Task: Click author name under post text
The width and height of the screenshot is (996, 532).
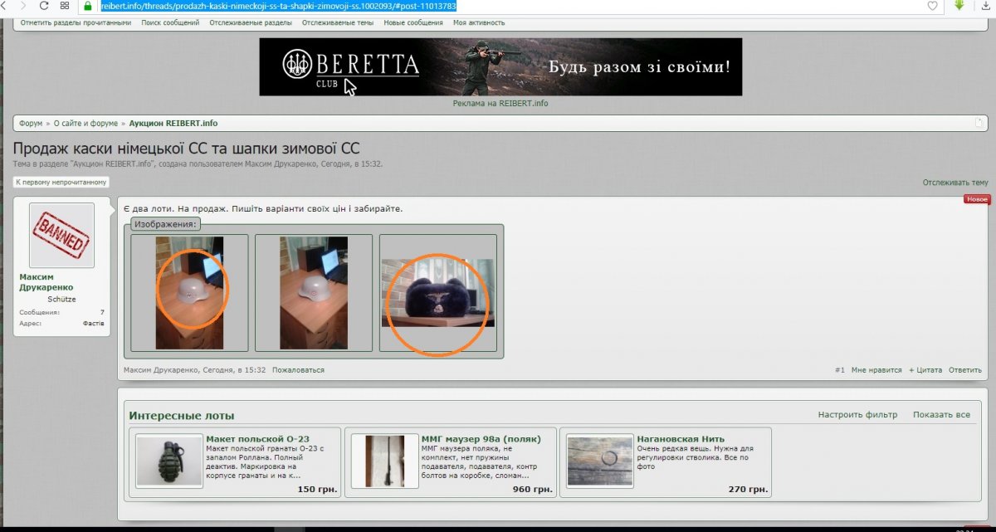Action: (161, 370)
